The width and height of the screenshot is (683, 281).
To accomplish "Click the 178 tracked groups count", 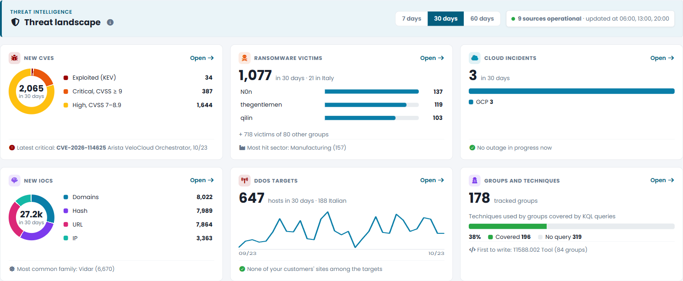I will (x=479, y=198).
